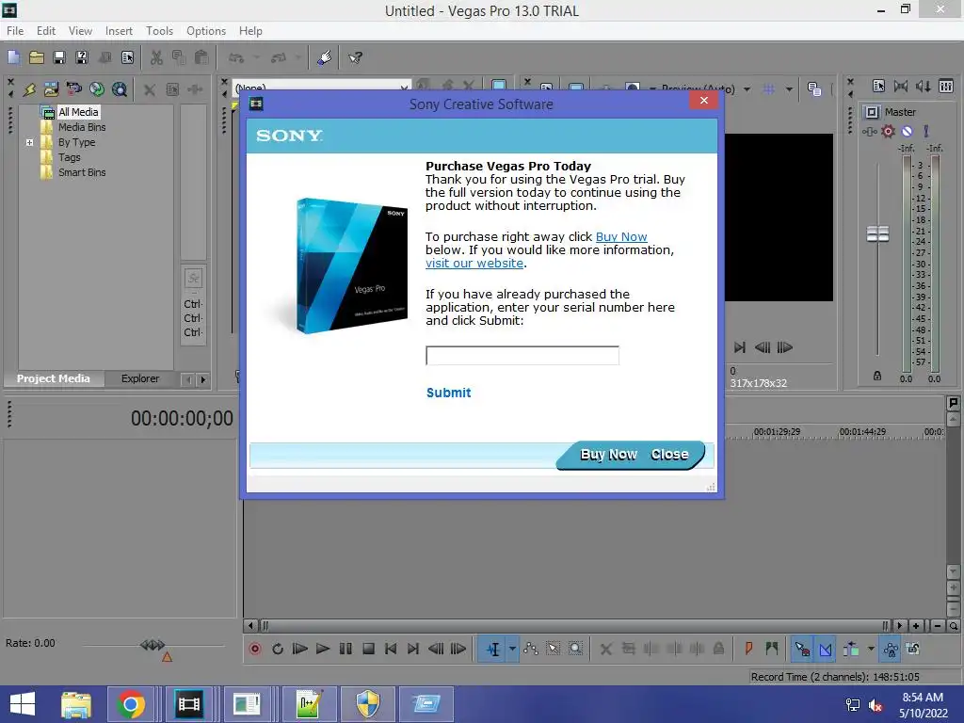Click the Insert Region green flags icon
This screenshot has height=723, width=964.
tap(772, 649)
